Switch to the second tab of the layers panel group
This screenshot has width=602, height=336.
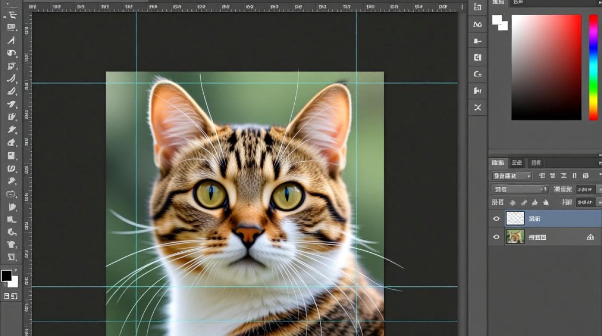click(517, 163)
